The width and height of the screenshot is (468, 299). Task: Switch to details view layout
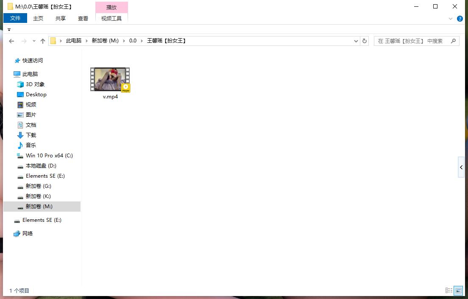(x=449, y=291)
